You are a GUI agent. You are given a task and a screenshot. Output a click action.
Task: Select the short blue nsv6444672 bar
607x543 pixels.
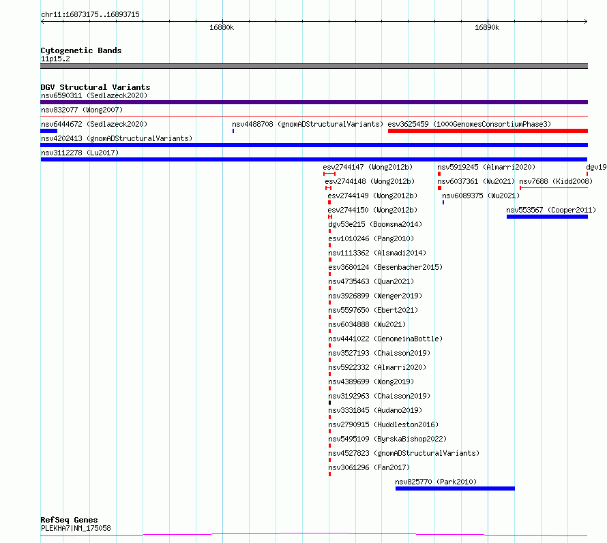49,131
